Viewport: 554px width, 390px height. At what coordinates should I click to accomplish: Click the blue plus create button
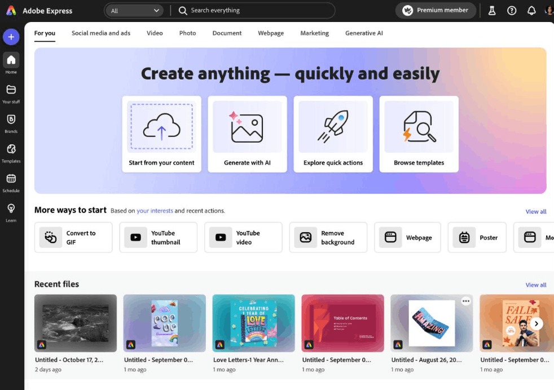(11, 37)
